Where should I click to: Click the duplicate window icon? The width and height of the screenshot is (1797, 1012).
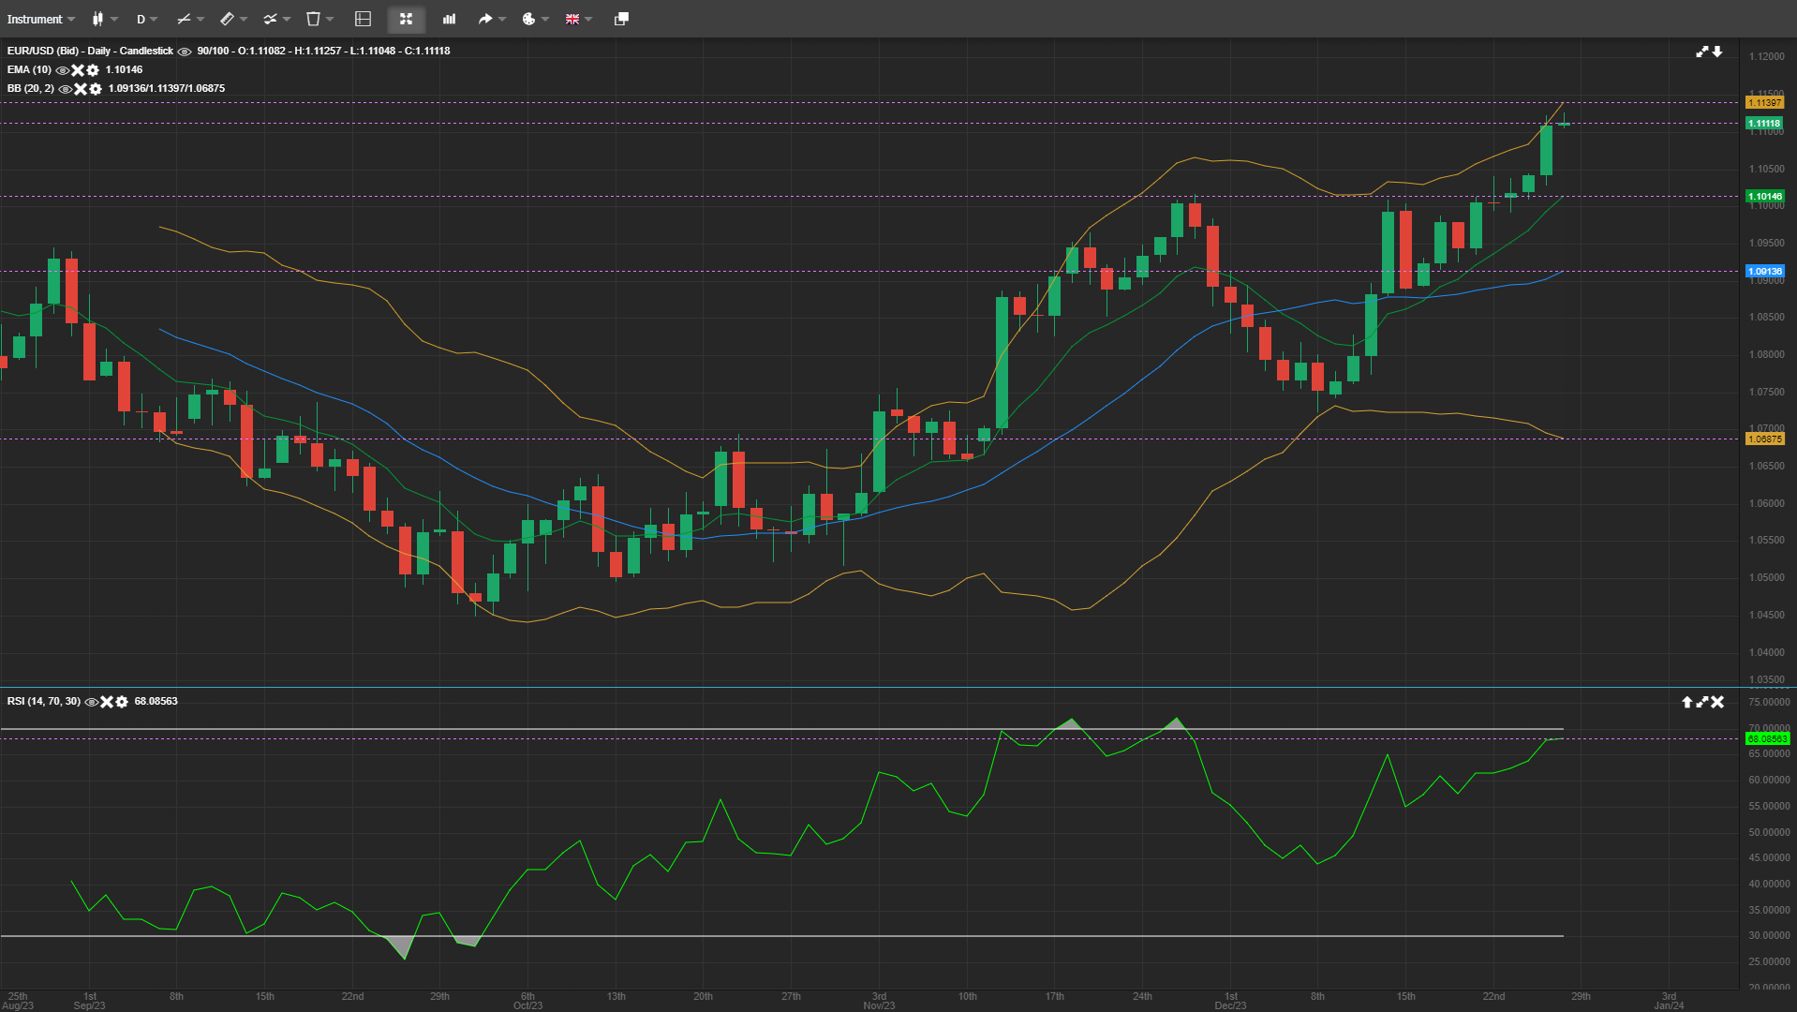coord(619,19)
